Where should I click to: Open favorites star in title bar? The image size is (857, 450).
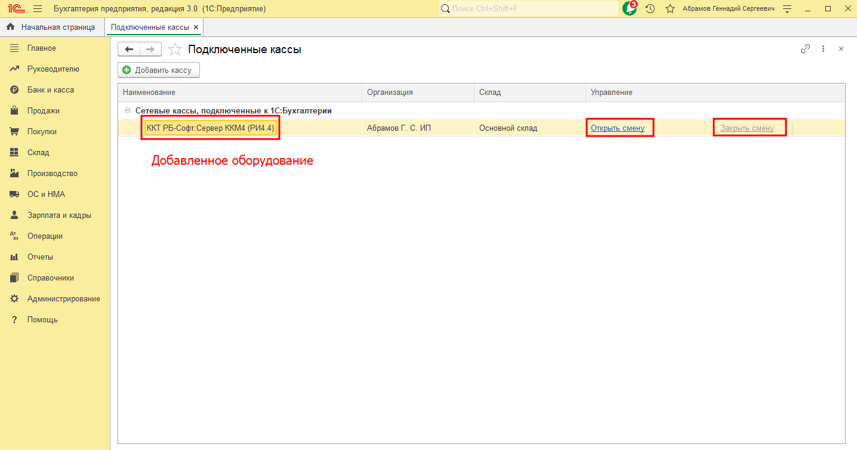(670, 9)
